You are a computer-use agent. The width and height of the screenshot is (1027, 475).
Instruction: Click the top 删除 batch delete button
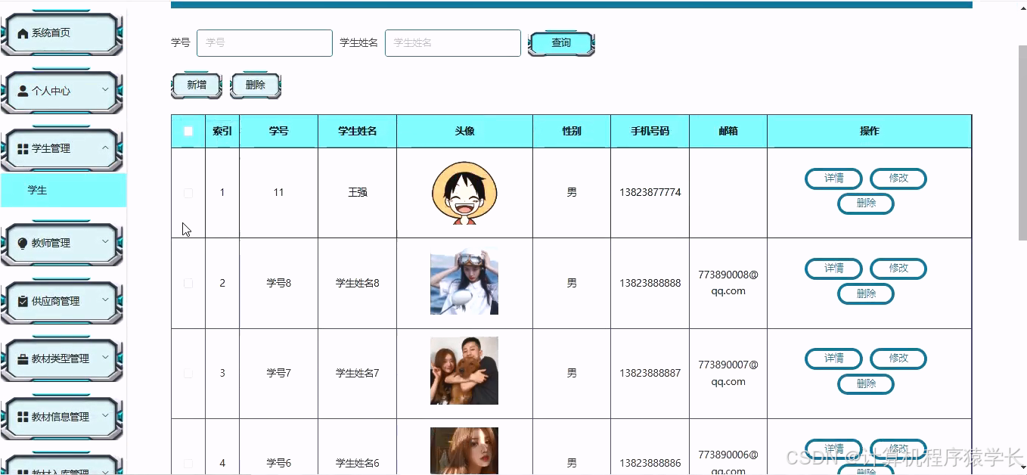(x=256, y=85)
